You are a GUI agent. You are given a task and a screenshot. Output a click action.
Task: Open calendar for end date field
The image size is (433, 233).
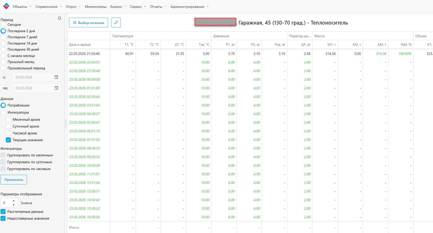pyautogui.click(x=56, y=88)
